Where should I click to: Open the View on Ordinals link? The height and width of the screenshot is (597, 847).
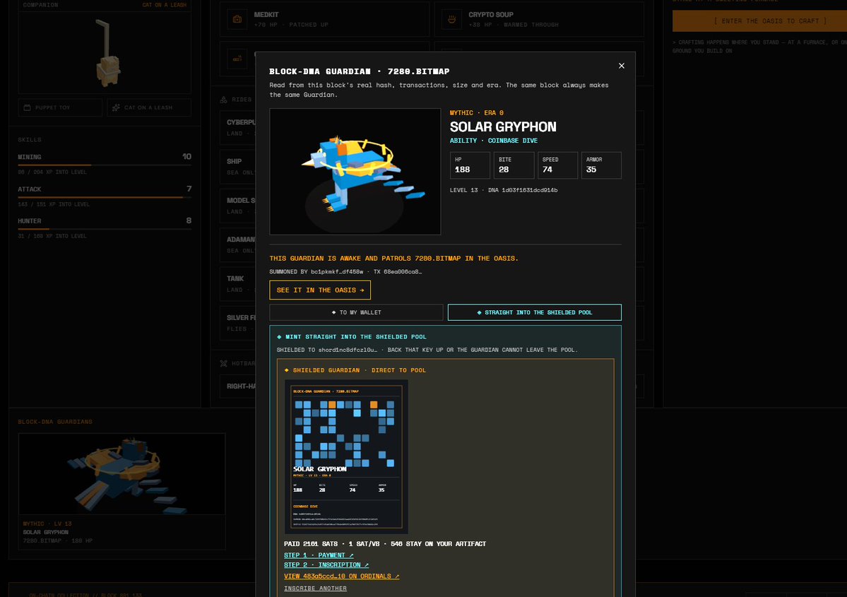tap(341, 577)
